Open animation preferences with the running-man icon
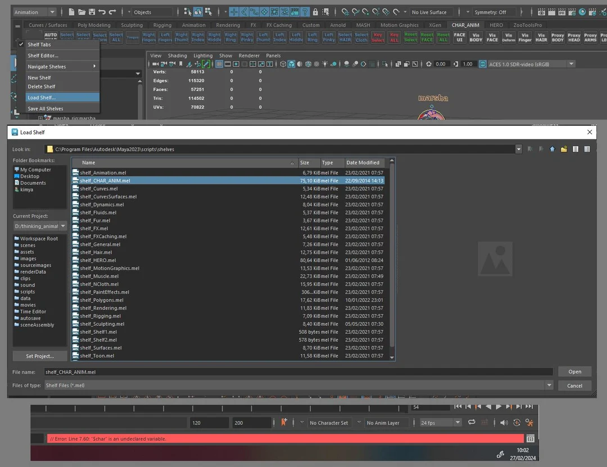 coord(529,423)
